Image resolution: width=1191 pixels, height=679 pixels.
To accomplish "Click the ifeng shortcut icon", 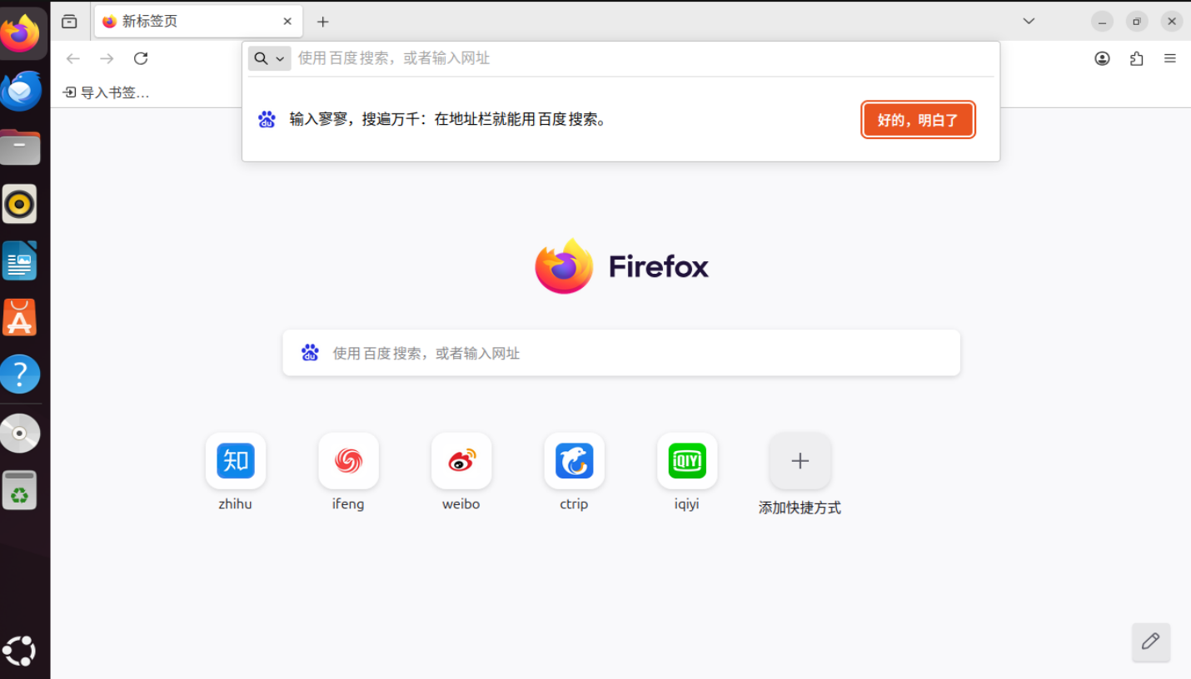I will (348, 460).
